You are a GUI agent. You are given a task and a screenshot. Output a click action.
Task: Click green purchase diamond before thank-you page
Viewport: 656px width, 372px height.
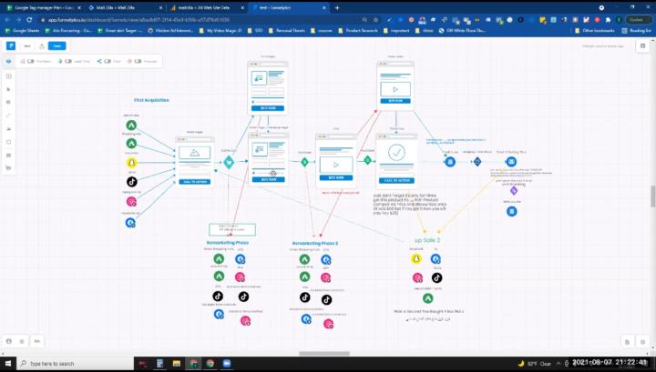click(367, 160)
